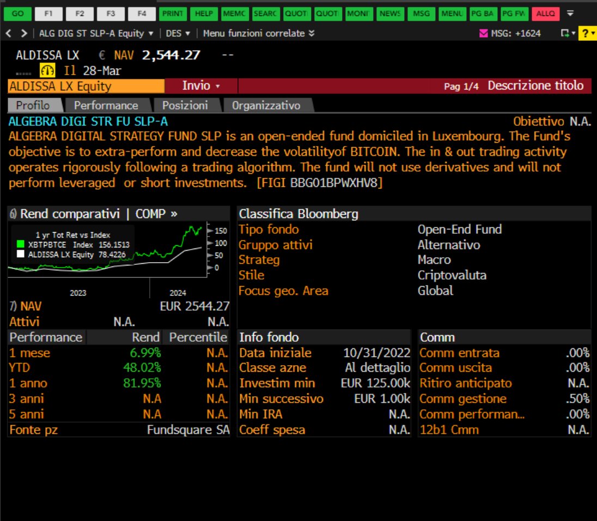Click the F1 function key button
This screenshot has height=521, width=597.
pos(48,14)
